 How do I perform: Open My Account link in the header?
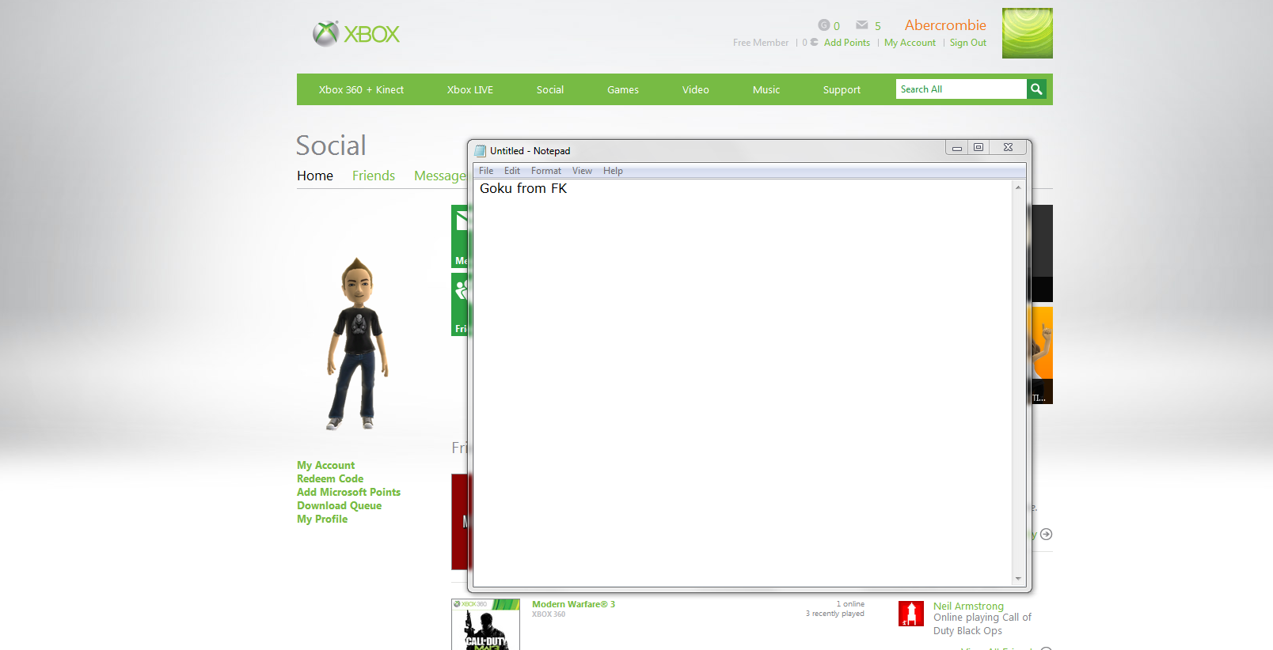(x=910, y=43)
